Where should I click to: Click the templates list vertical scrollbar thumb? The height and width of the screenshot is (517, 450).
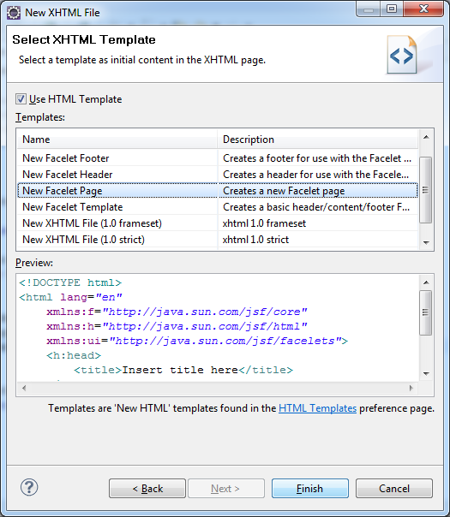point(425,190)
